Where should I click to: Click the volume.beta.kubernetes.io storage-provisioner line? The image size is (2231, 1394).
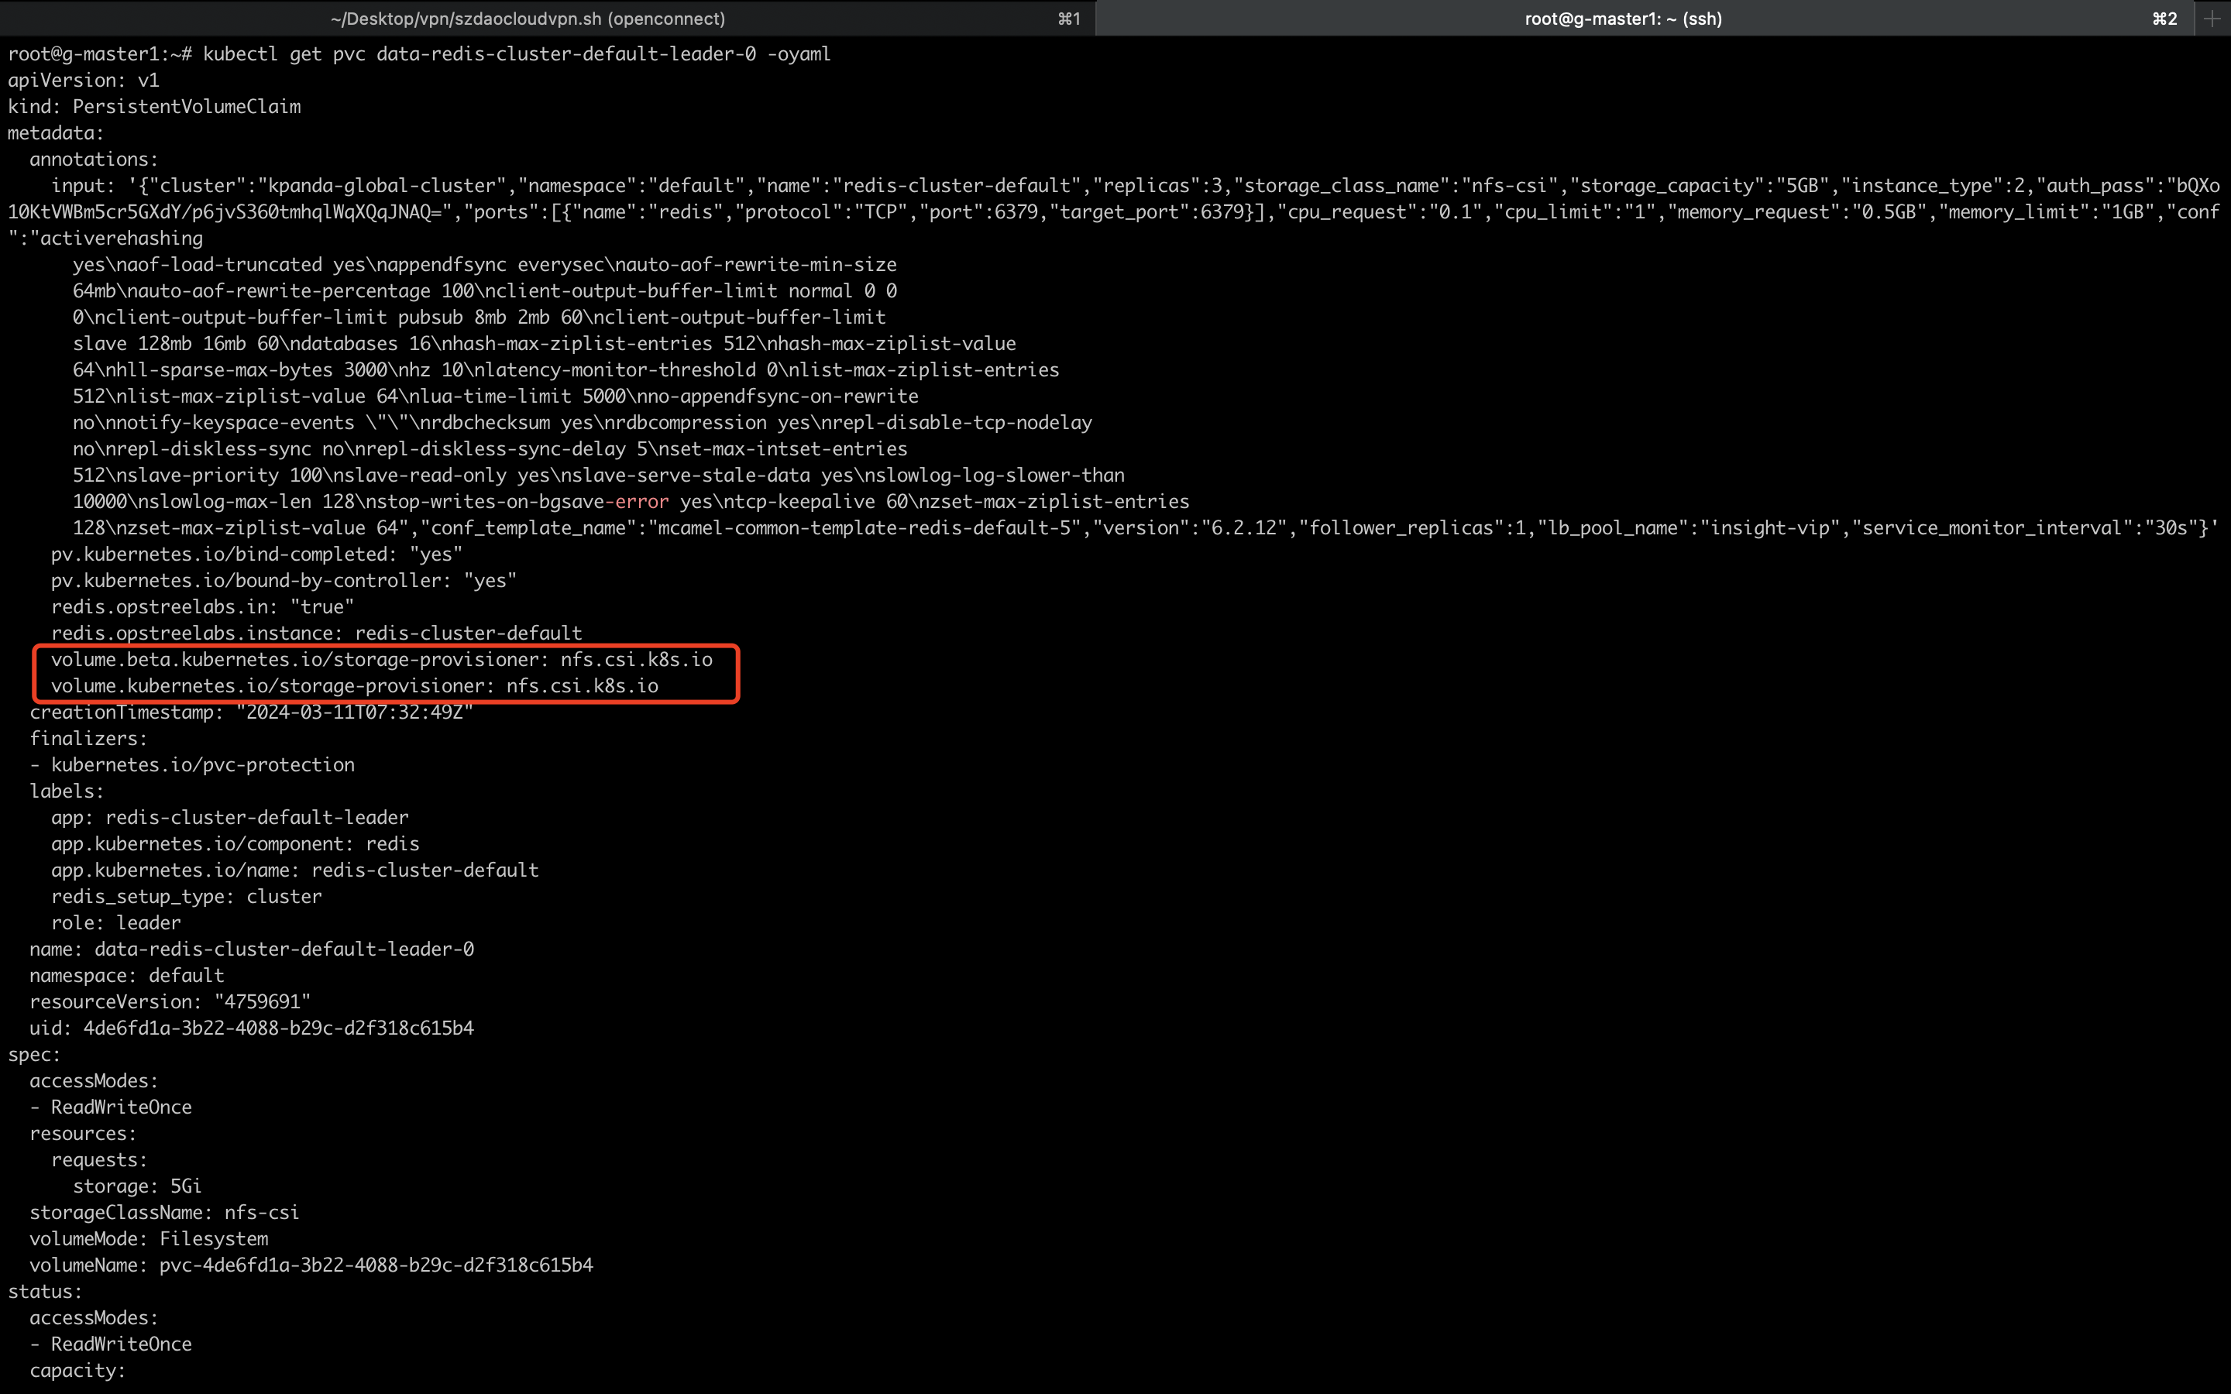click(x=382, y=659)
